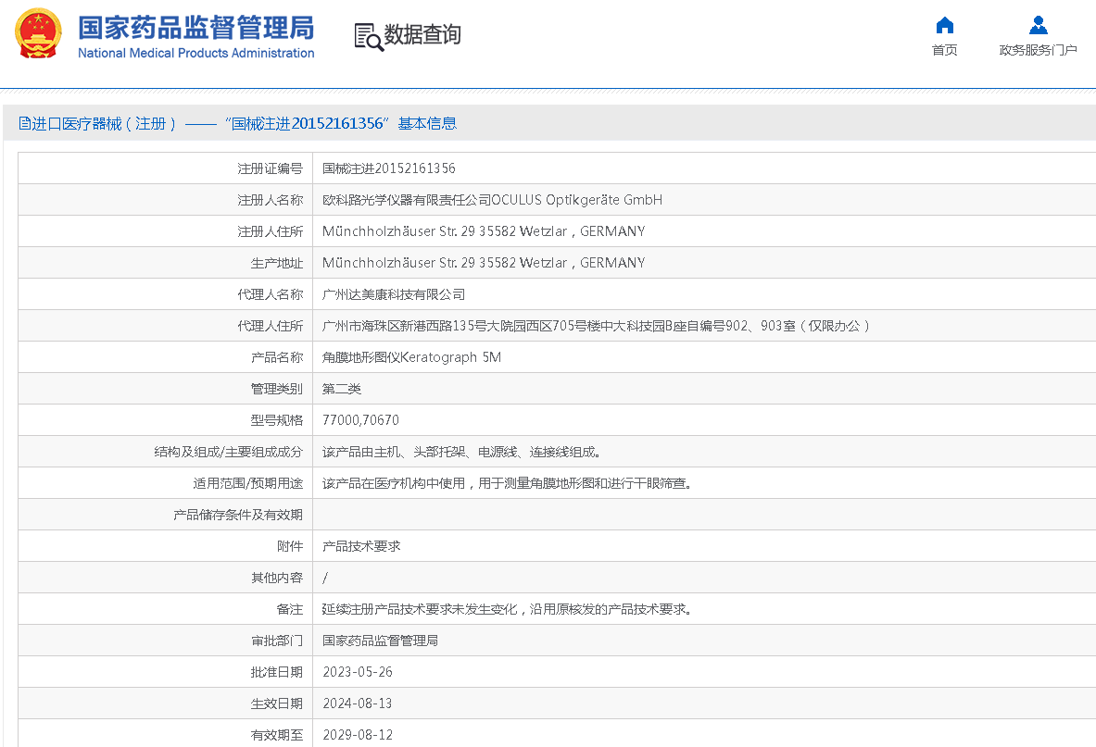Screen dimensions: 1096x747
Task: Click the 代理人住所 address value
Action: [x=596, y=326]
